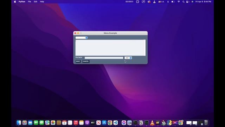Open Notion from the dock
This screenshot has width=225, height=127.
141,123
